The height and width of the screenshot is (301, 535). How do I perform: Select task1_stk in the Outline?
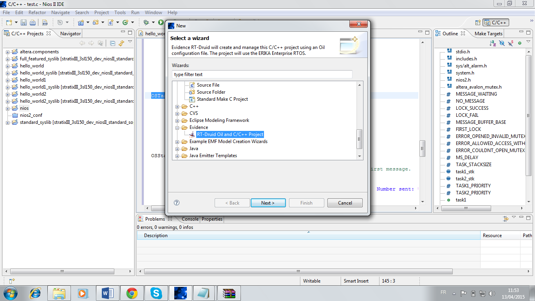[465, 172]
